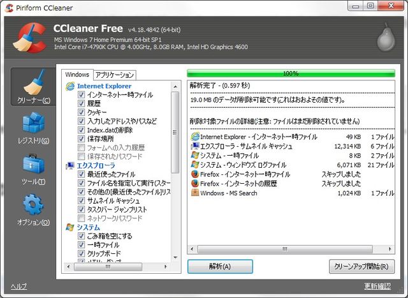Click the Piriform pear icon
The image size is (408, 298).
point(386,37)
